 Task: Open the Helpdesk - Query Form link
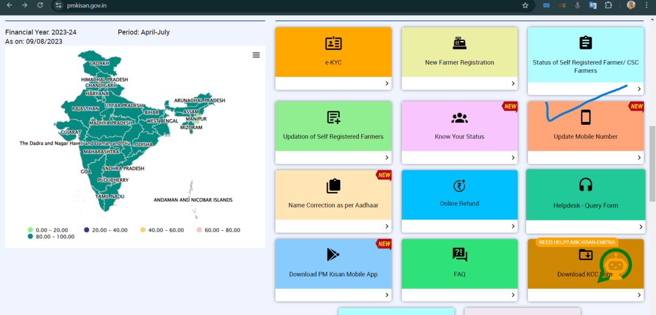pyautogui.click(x=586, y=205)
